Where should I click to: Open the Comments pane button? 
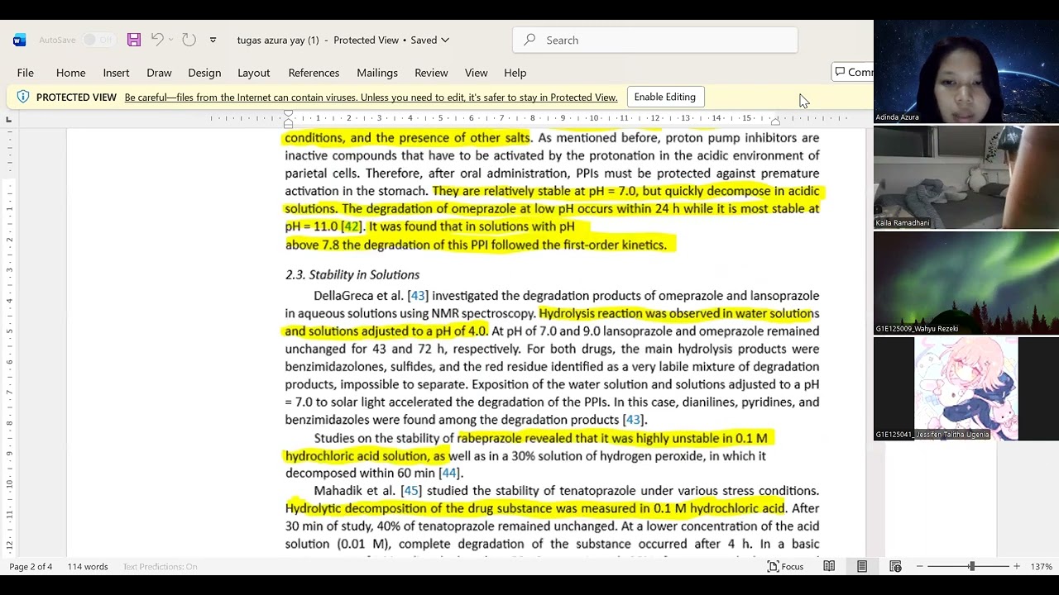coord(853,72)
